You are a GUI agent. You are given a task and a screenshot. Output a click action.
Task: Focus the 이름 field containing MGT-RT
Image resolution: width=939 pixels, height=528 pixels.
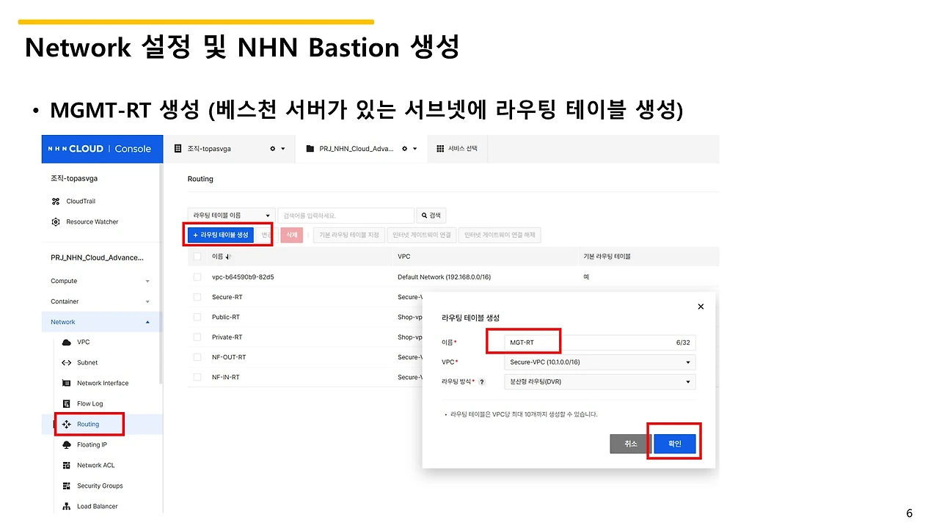600,342
